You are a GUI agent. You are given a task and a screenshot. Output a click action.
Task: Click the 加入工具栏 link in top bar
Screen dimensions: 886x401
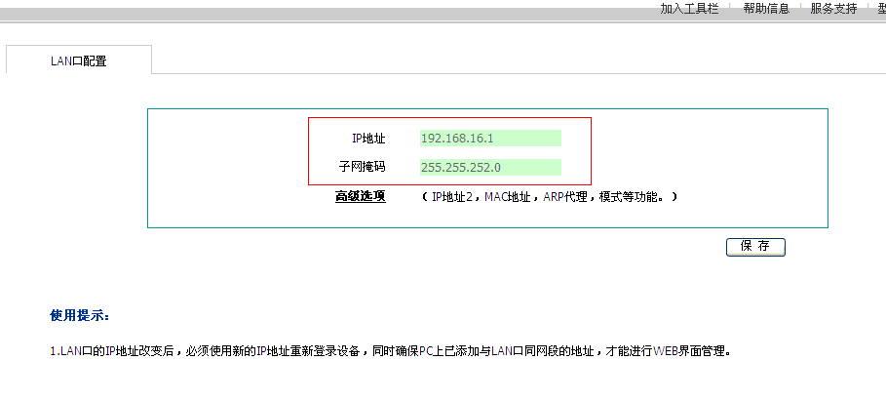coord(688,9)
